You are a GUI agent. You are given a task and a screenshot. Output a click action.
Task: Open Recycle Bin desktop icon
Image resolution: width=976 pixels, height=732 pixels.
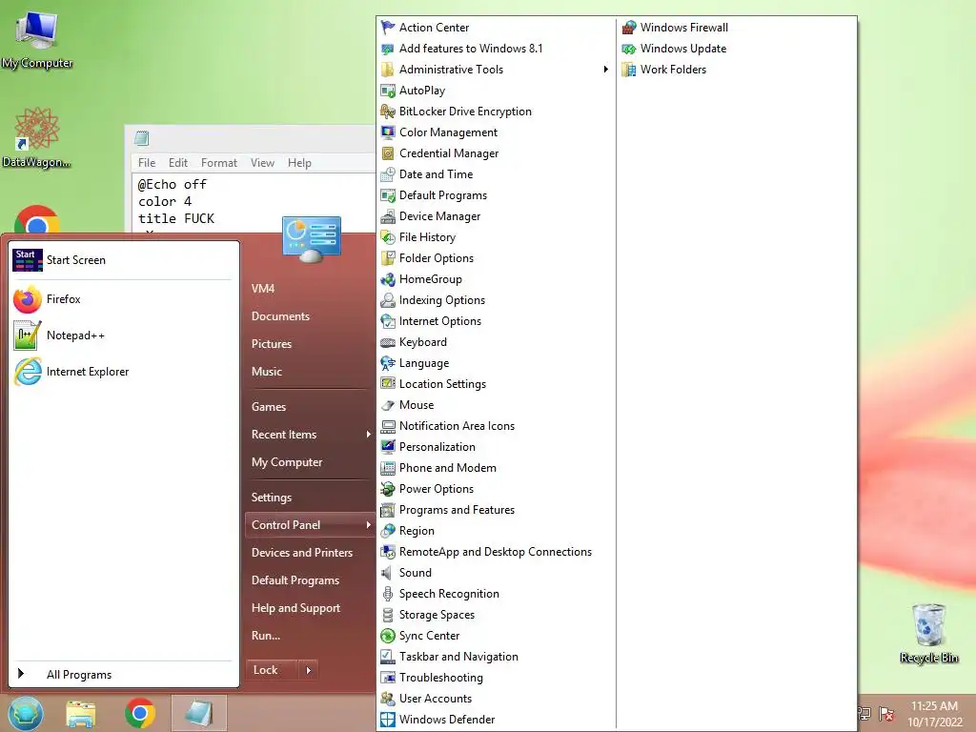(x=929, y=633)
